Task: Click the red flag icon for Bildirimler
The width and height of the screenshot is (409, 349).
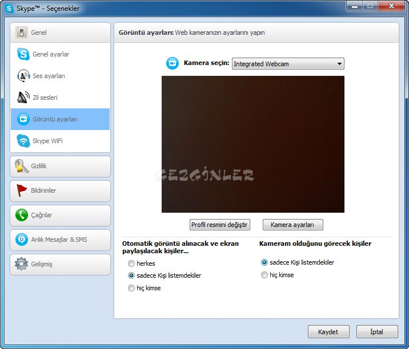Action: coord(21,190)
